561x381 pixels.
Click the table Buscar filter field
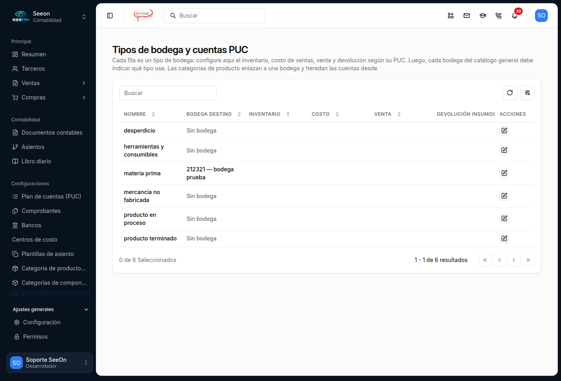pos(168,93)
